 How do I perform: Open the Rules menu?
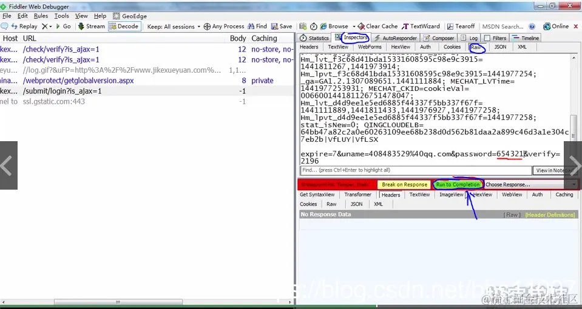tap(41, 16)
